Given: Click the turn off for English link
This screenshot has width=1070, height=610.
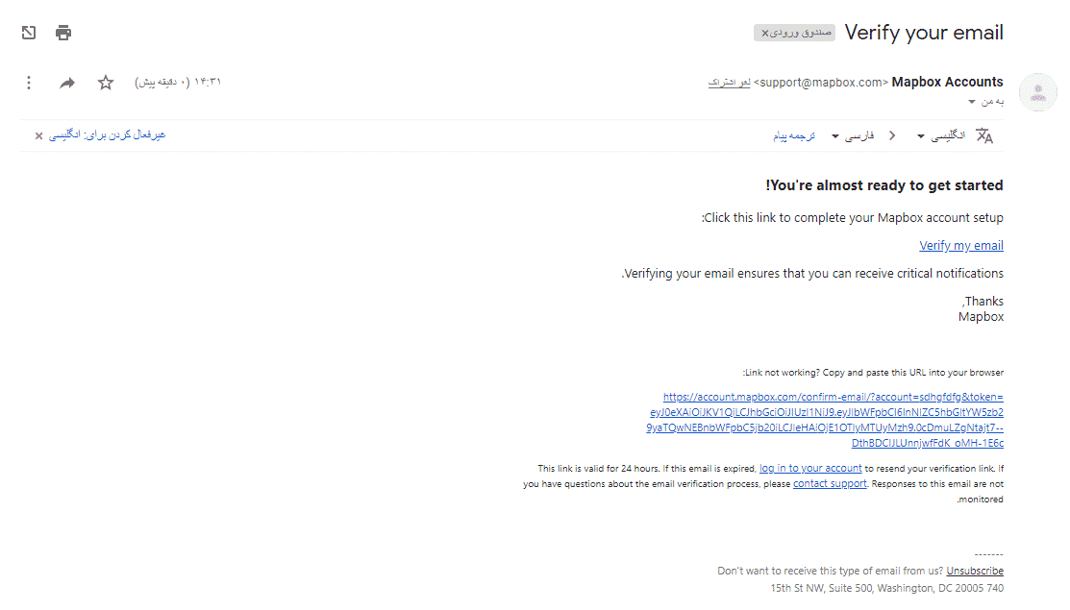Looking at the screenshot, I should (107, 134).
